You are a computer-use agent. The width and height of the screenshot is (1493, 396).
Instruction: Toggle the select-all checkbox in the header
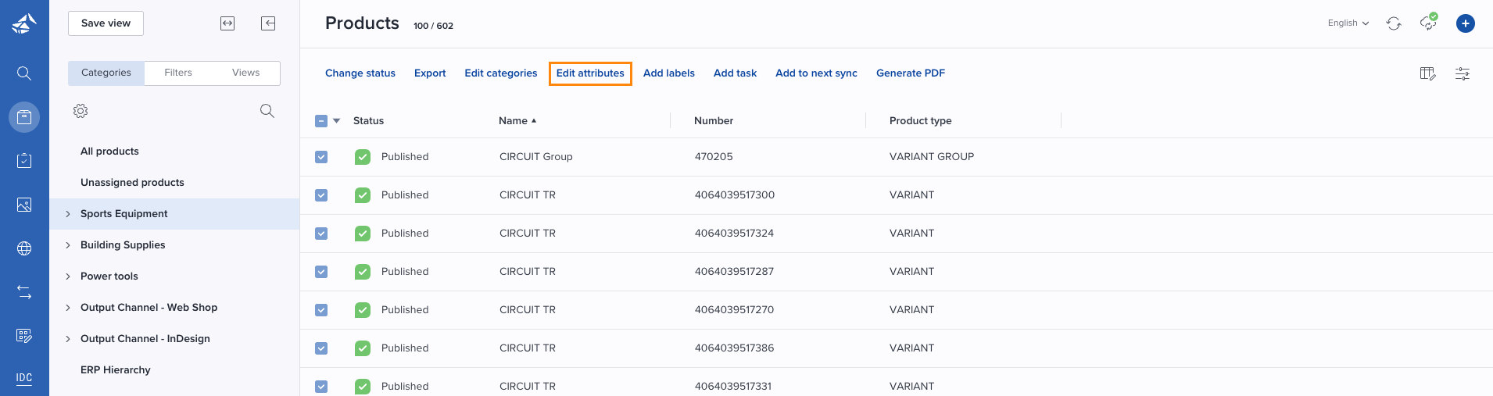coord(321,121)
